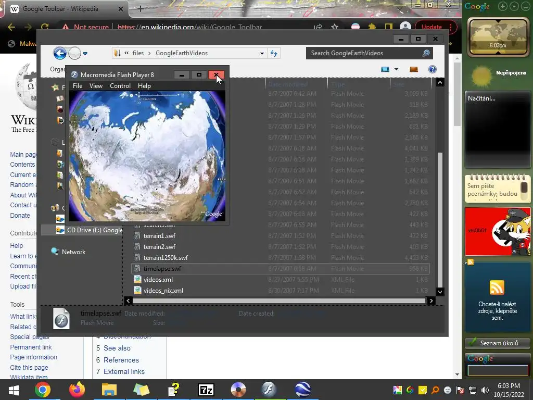Viewport: 533px width, 400px height.
Task: Click the world clock gadget
Action: pyautogui.click(x=498, y=37)
